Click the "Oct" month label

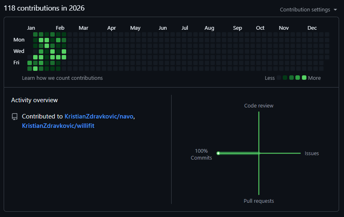pyautogui.click(x=260, y=28)
